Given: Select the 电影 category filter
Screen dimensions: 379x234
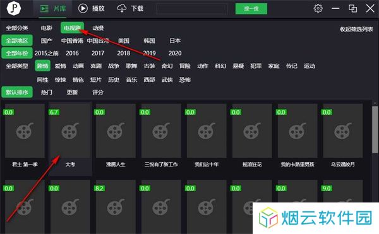Looking at the screenshot, I should click(46, 28).
